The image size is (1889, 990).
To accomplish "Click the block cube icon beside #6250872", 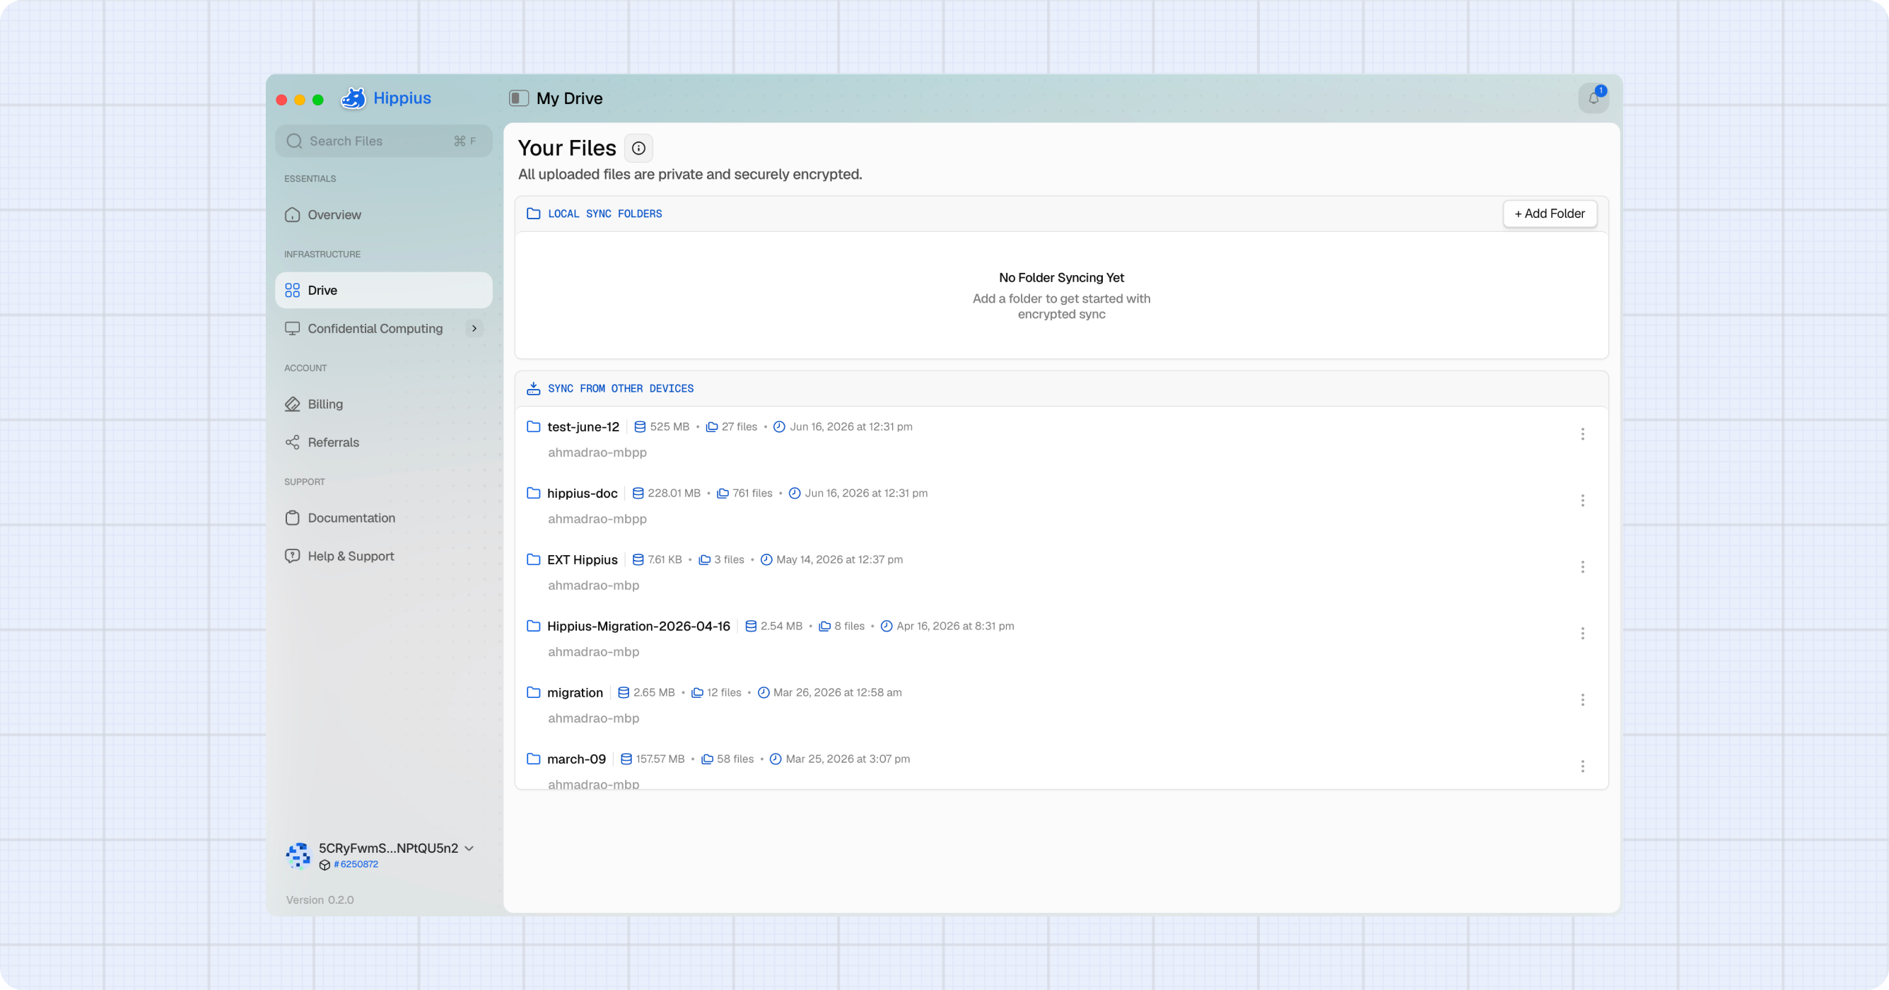I will click(x=325, y=866).
